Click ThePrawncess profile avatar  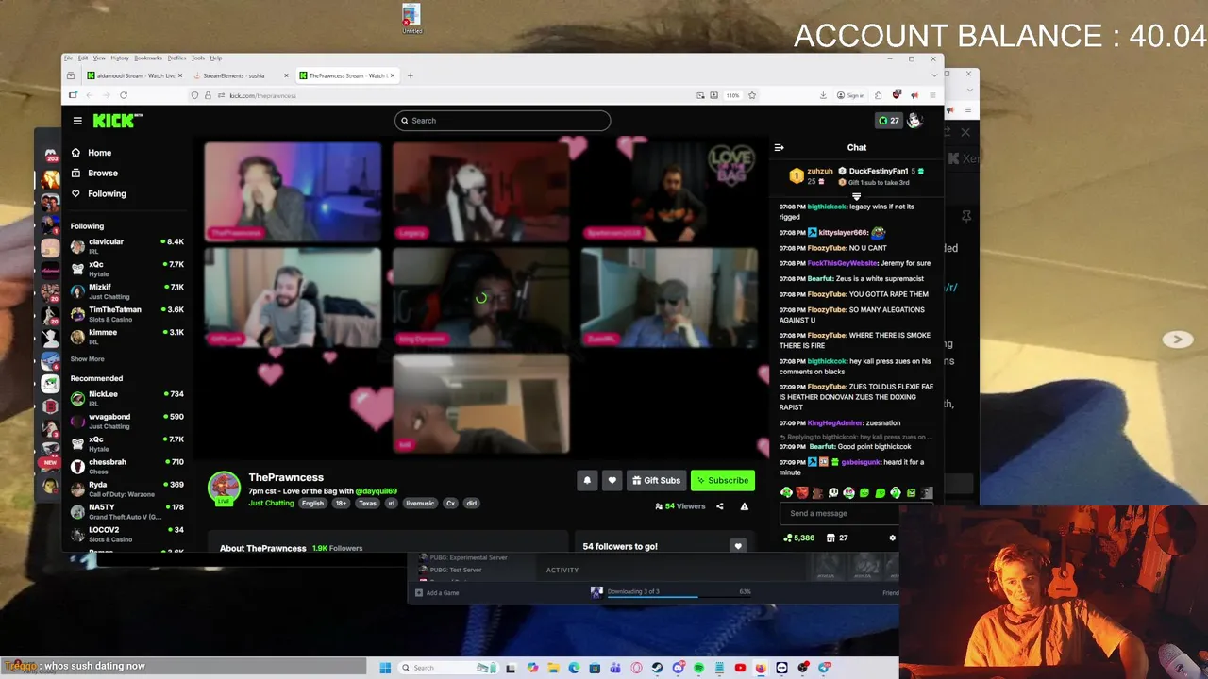tap(224, 487)
